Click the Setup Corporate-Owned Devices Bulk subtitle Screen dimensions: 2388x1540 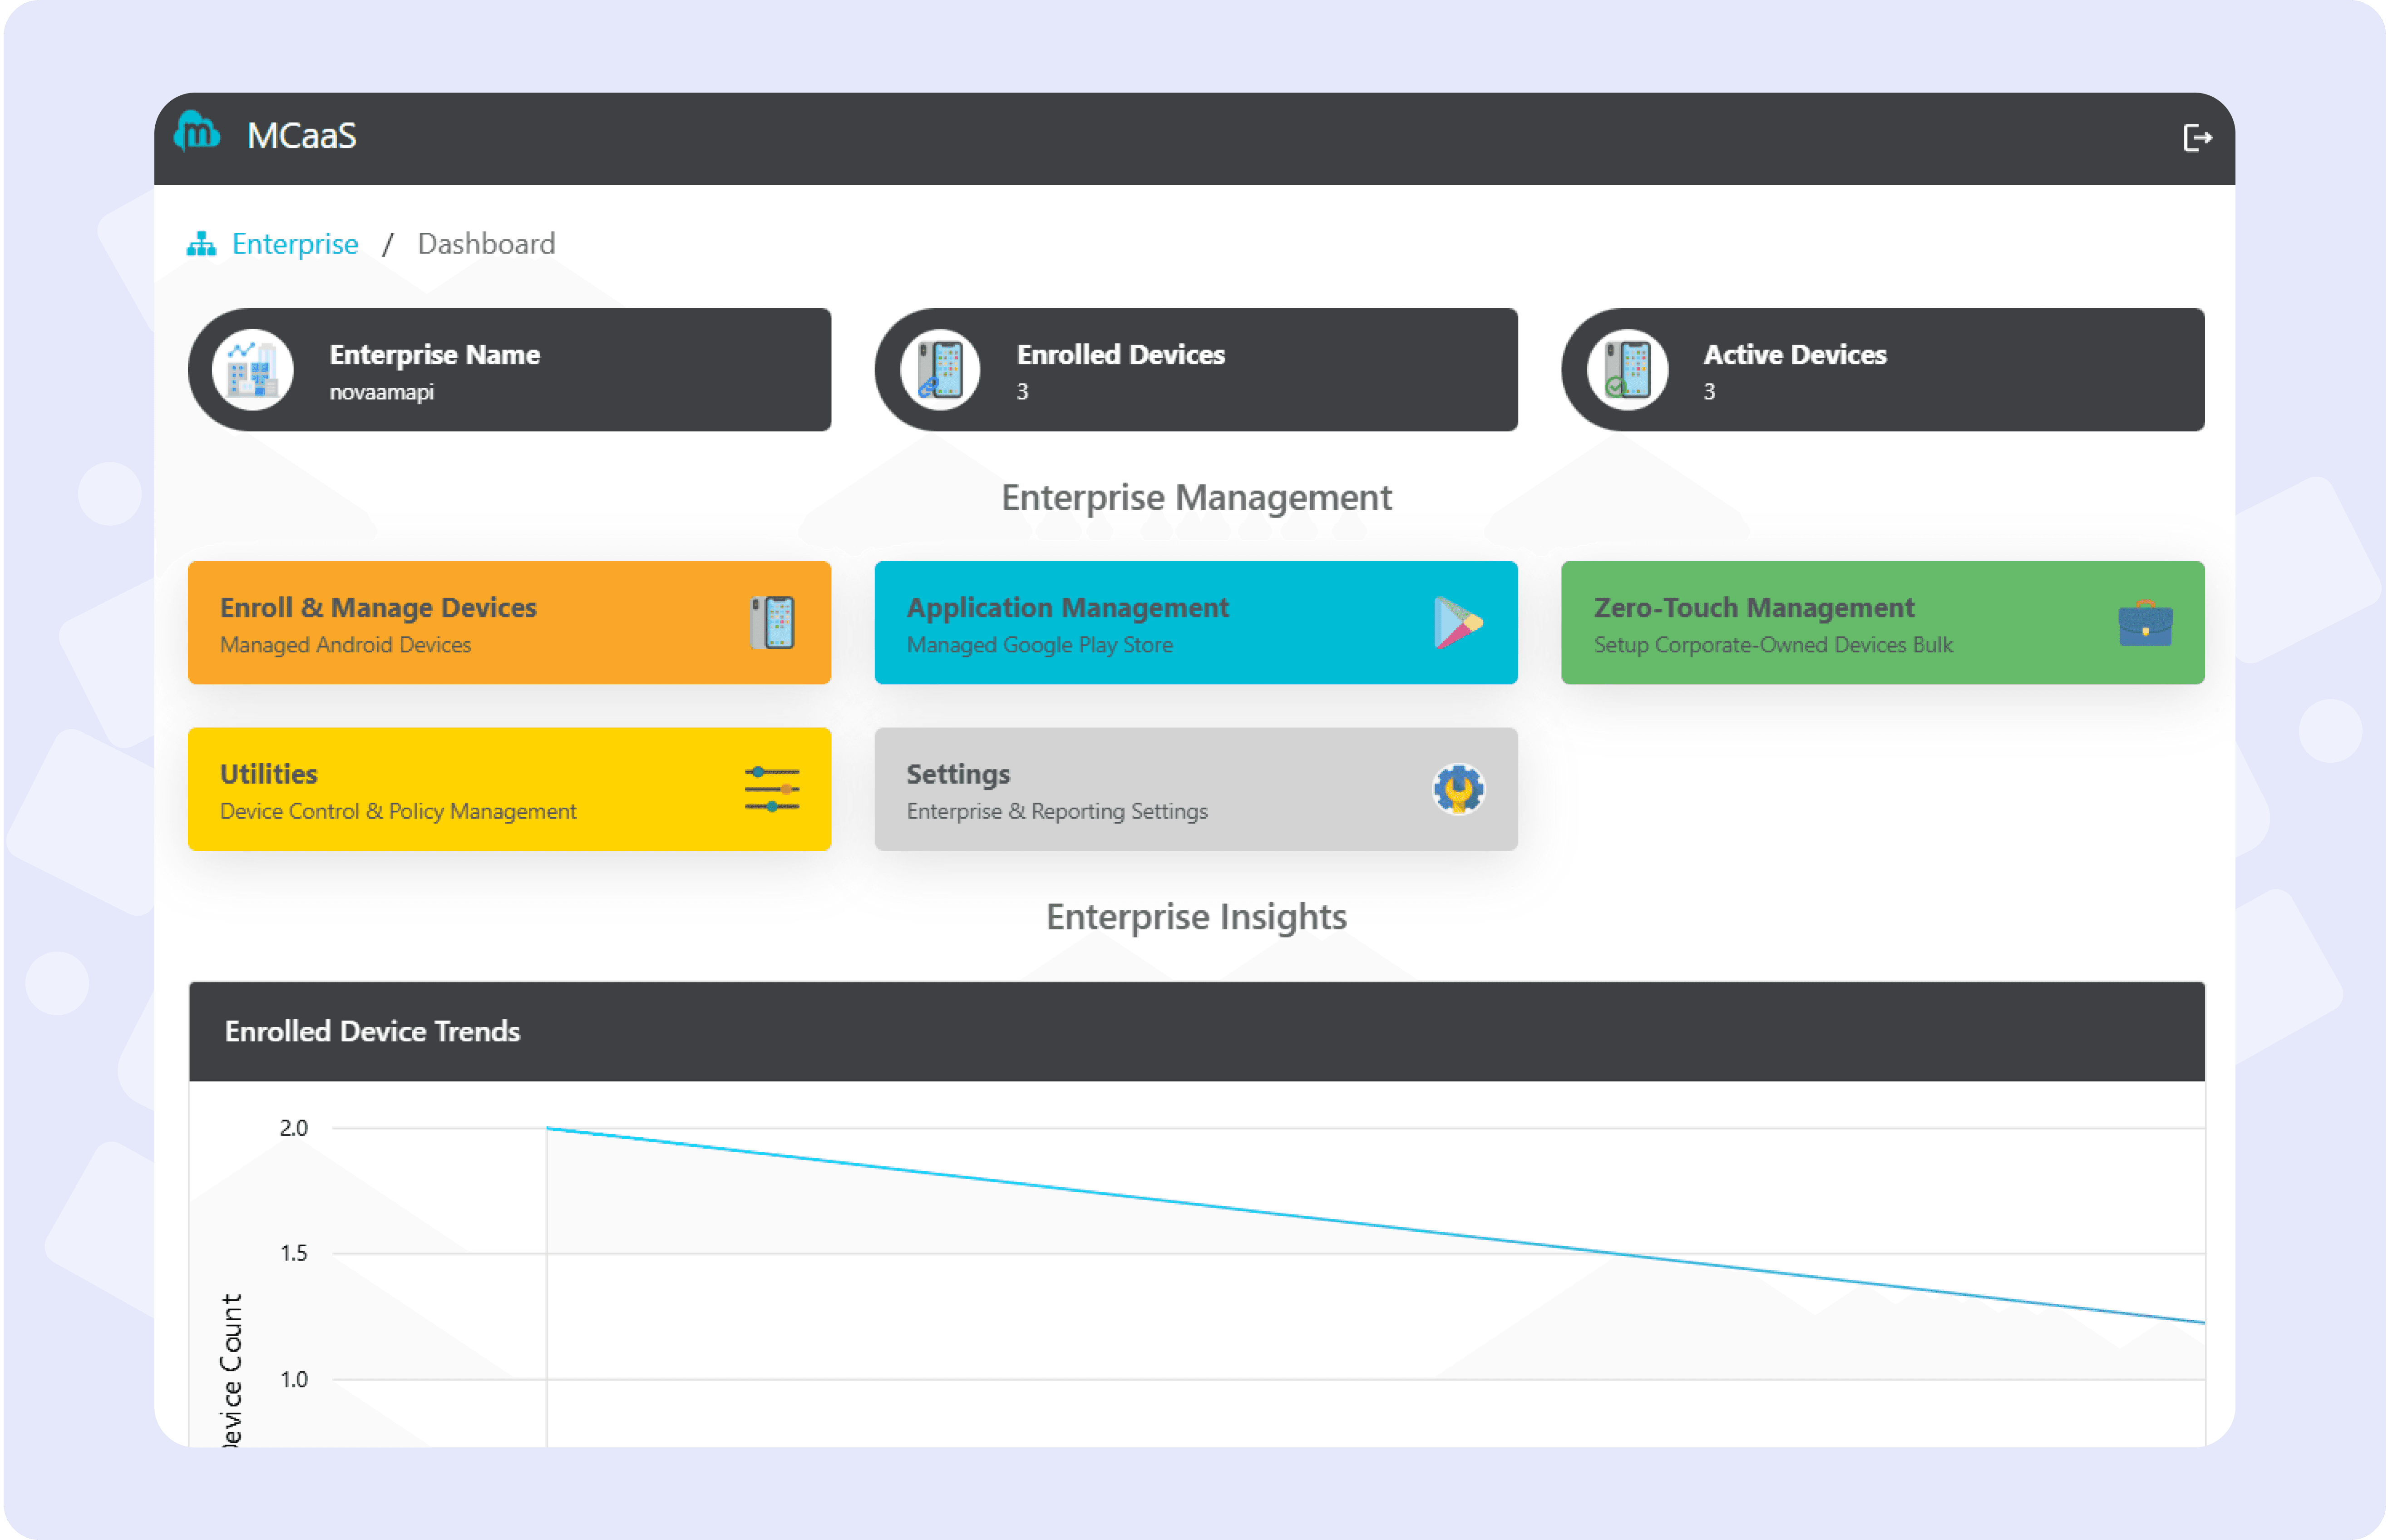pyautogui.click(x=1773, y=645)
